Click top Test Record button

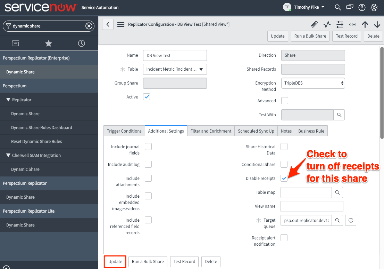tap(347, 36)
